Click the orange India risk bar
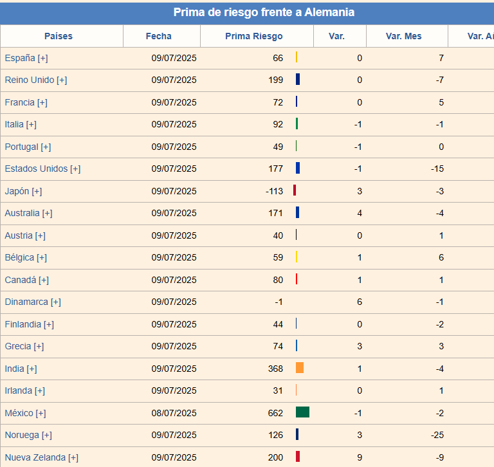 pos(300,368)
